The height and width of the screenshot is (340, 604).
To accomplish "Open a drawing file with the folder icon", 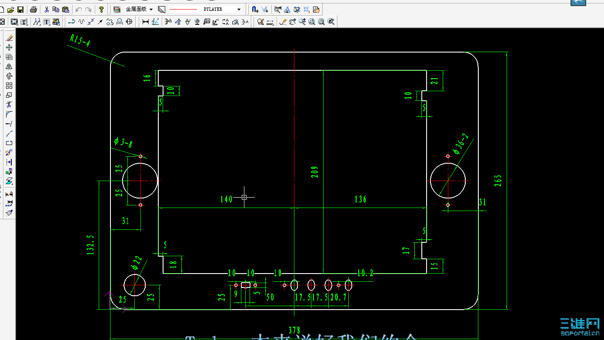I will pyautogui.click(x=11, y=9).
